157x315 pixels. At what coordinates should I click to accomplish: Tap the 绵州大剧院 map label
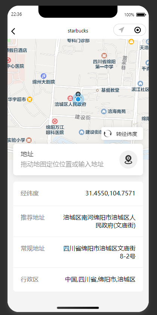44,82
